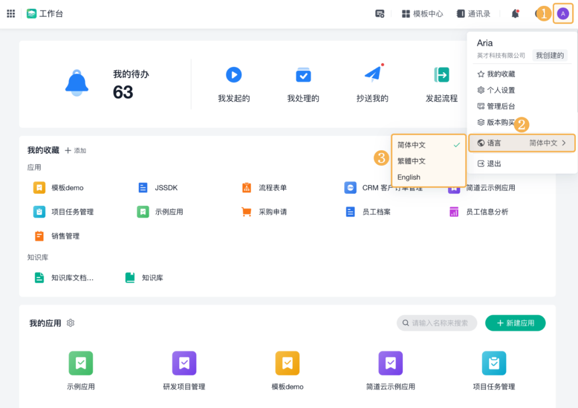Open favorite app 模板demo
Image resolution: width=578 pixels, height=408 pixels.
tap(58, 188)
